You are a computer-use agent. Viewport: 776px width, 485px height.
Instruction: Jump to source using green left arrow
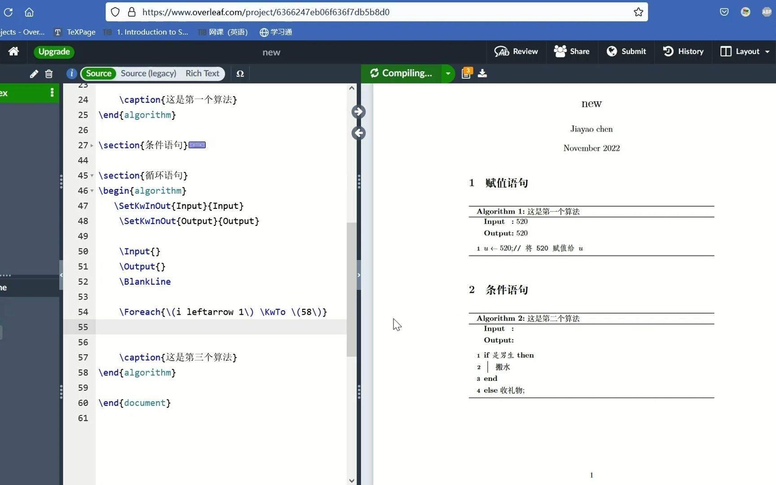pyautogui.click(x=358, y=133)
